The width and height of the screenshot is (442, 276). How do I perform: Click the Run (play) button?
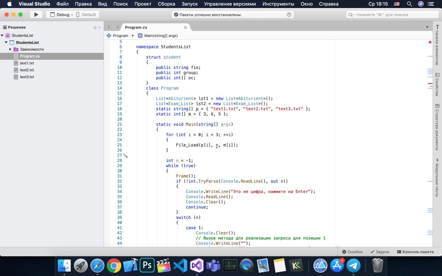point(36,15)
